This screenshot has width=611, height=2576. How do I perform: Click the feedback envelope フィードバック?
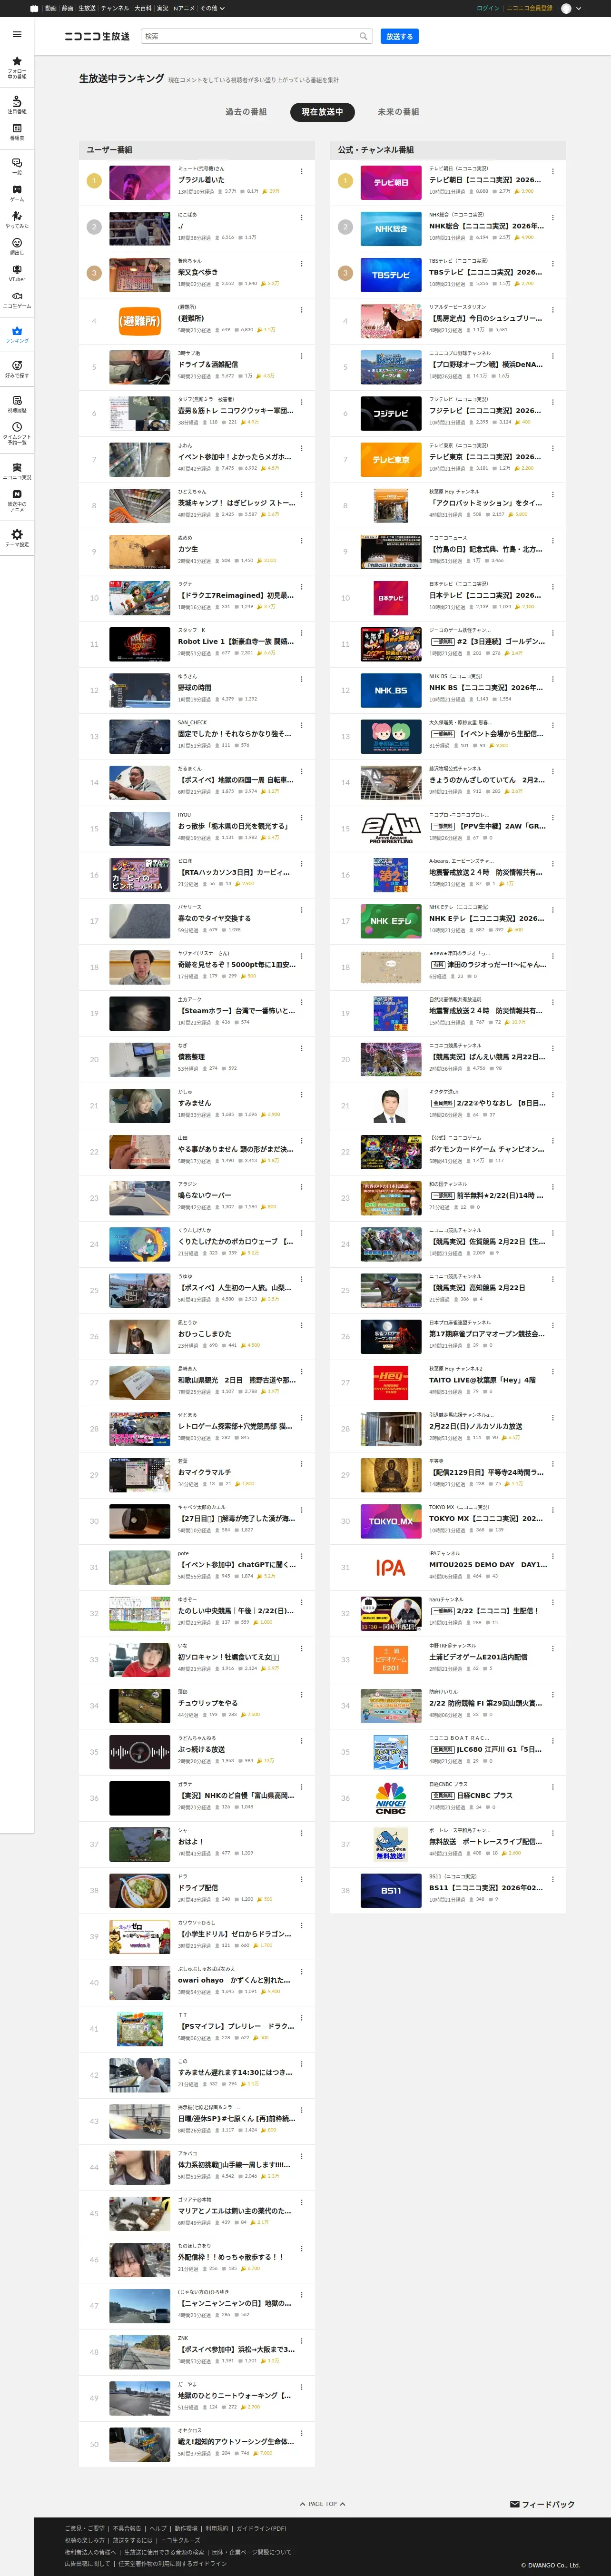[x=542, y=2504]
